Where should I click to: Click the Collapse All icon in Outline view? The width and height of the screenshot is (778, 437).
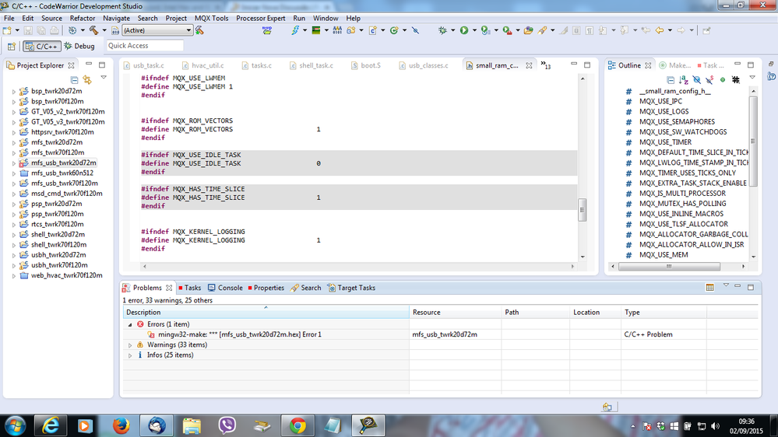[x=671, y=79]
